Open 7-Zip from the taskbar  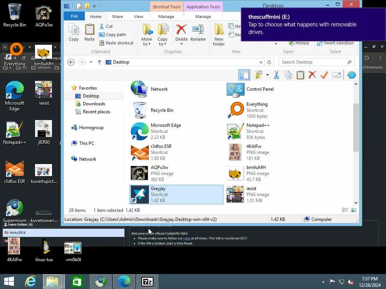tap(147, 281)
